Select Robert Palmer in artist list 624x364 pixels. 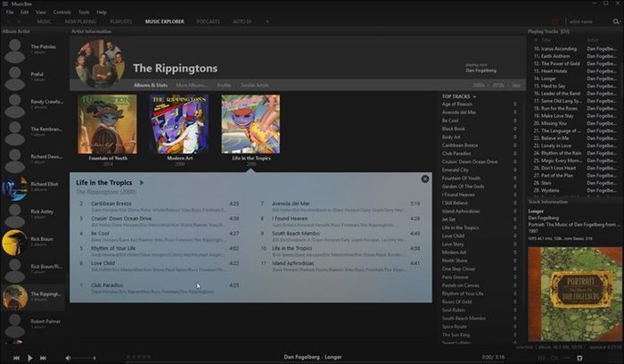[x=34, y=325]
